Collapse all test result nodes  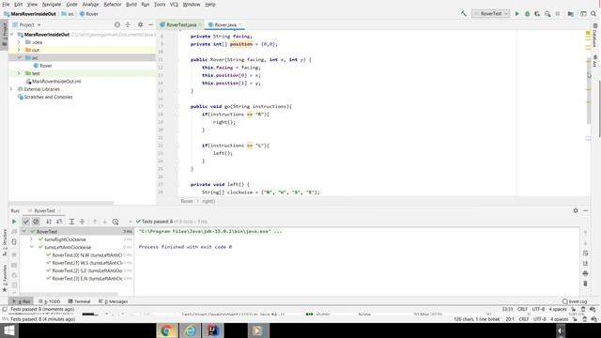82,222
